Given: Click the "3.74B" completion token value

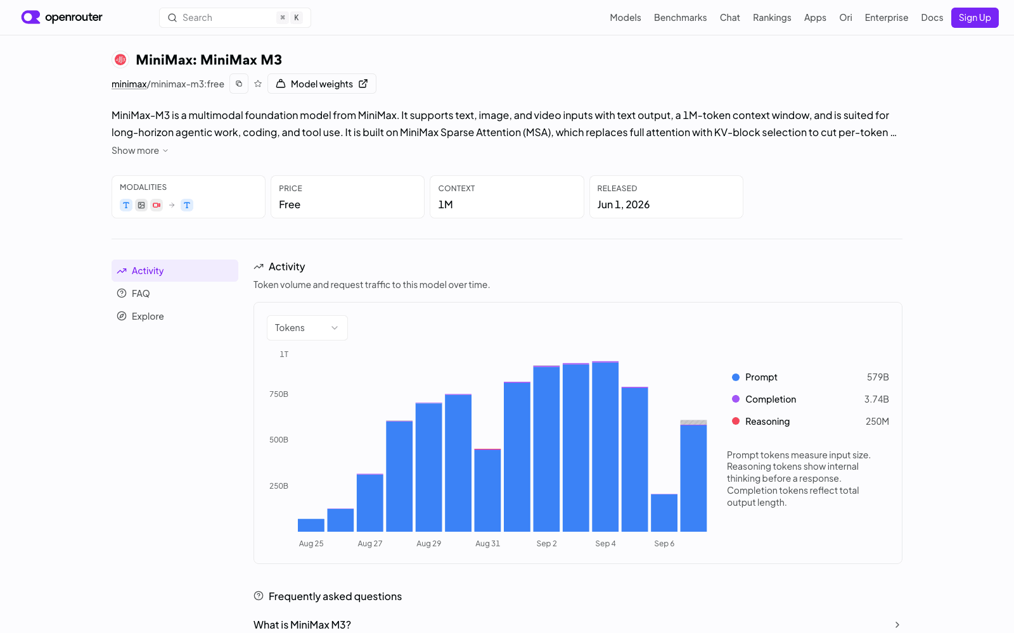Looking at the screenshot, I should tap(876, 399).
